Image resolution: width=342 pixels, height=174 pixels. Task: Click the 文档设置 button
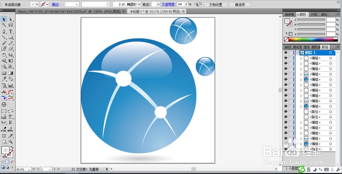(x=216, y=4)
